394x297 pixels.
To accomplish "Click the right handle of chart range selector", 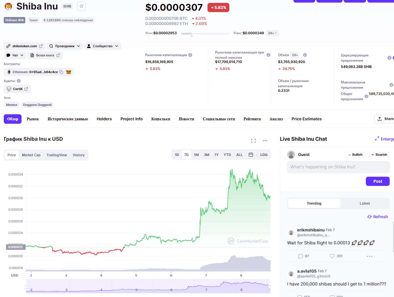I will point(270,286).
